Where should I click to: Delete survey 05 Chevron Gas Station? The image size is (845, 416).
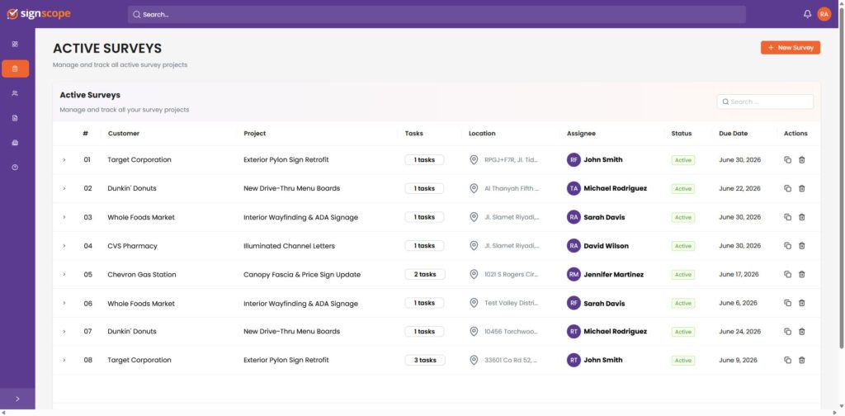point(802,274)
